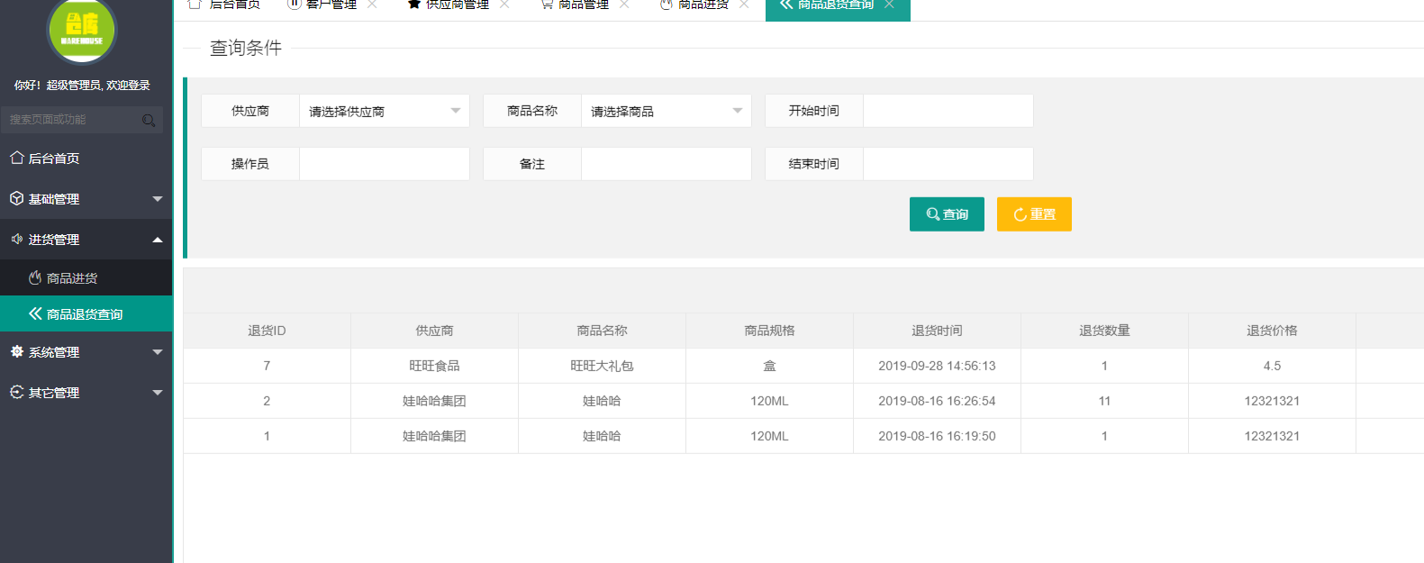Screen dimensions: 1424x563
Task: Click the 旺旺大礼包 product cell
Action: pos(602,366)
